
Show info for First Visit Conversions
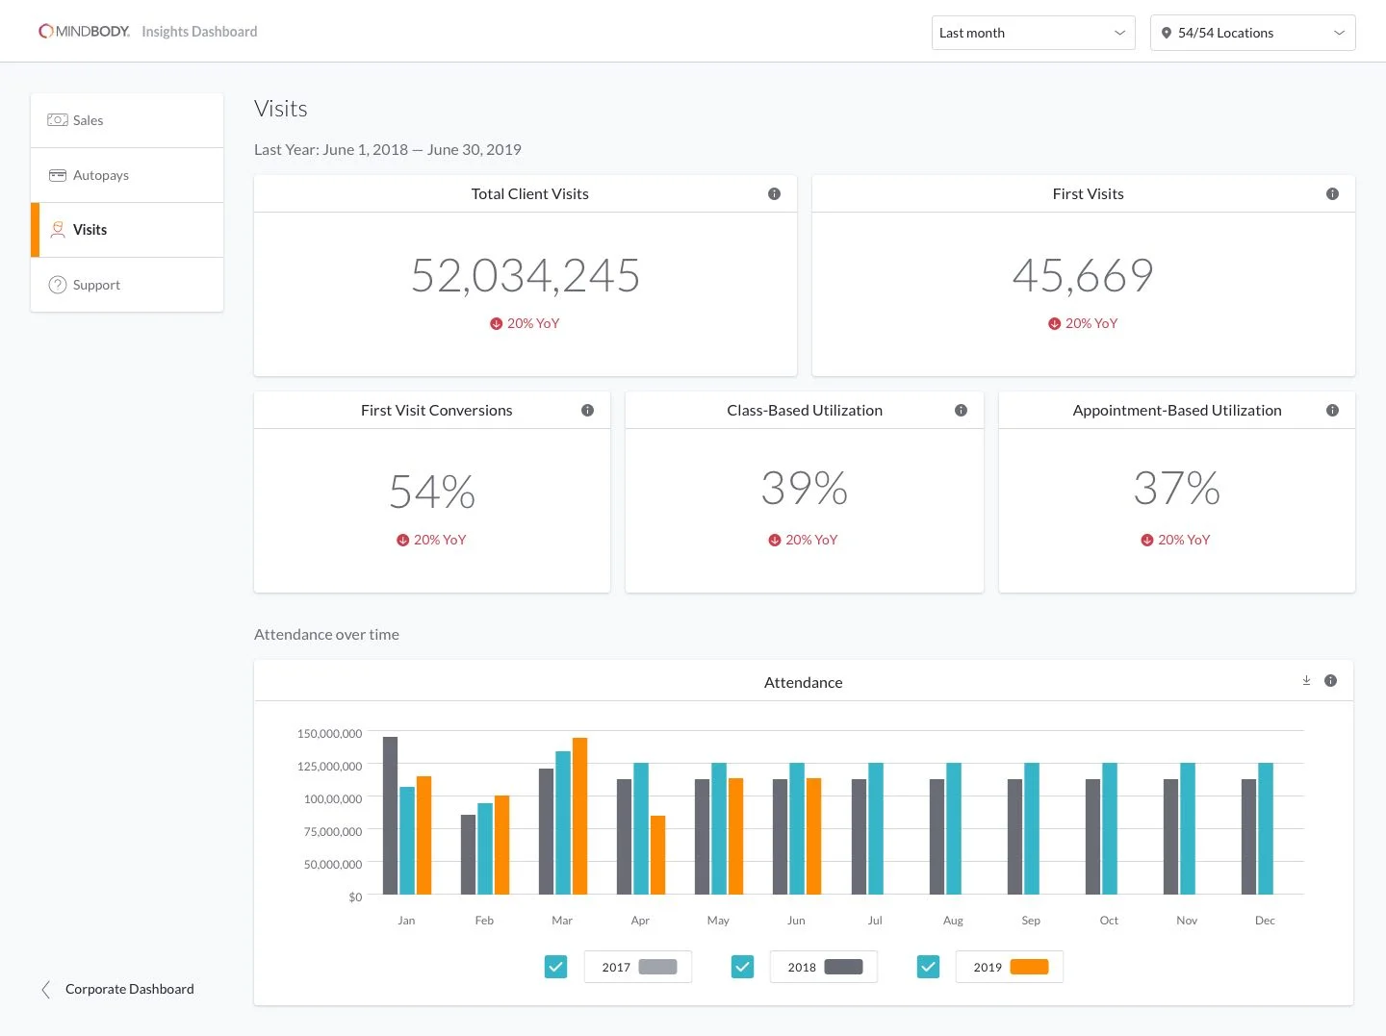(x=587, y=411)
